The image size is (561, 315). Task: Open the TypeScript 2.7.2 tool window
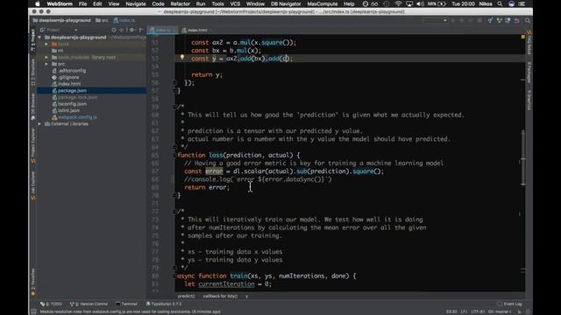pos(164,304)
